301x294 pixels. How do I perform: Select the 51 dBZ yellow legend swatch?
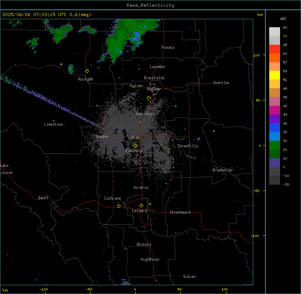pyautogui.click(x=274, y=75)
